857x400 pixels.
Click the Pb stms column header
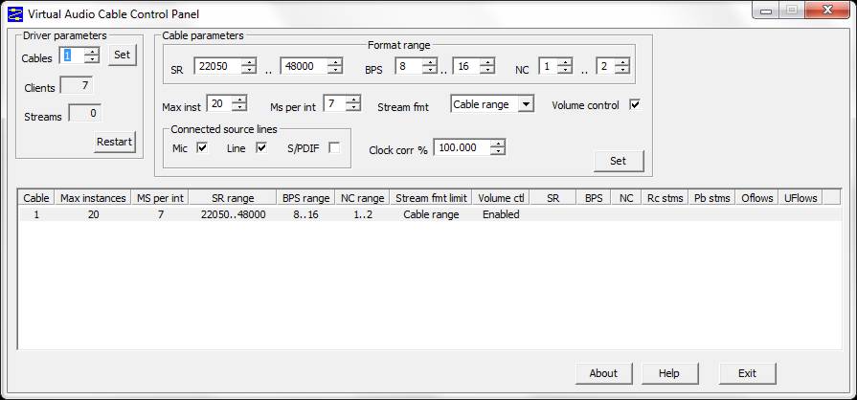click(x=711, y=198)
